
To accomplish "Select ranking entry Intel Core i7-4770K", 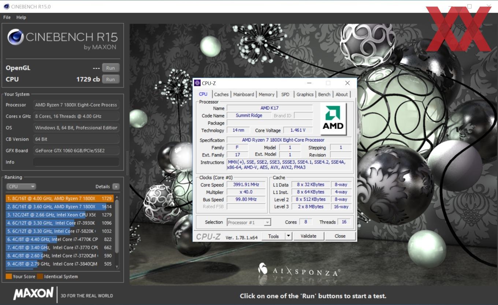I will (59, 239).
